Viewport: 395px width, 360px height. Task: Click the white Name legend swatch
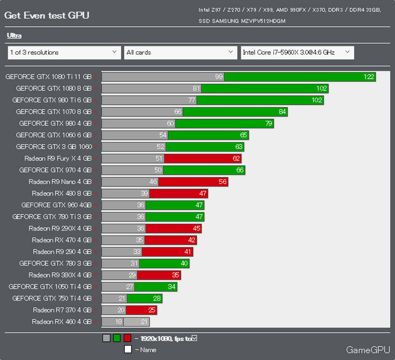[128, 349]
